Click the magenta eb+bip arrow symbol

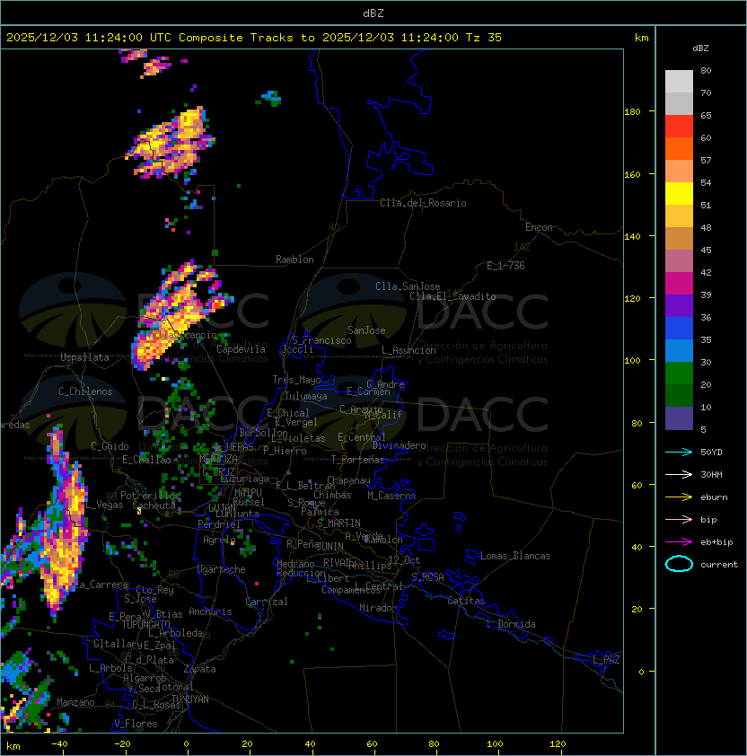click(679, 542)
